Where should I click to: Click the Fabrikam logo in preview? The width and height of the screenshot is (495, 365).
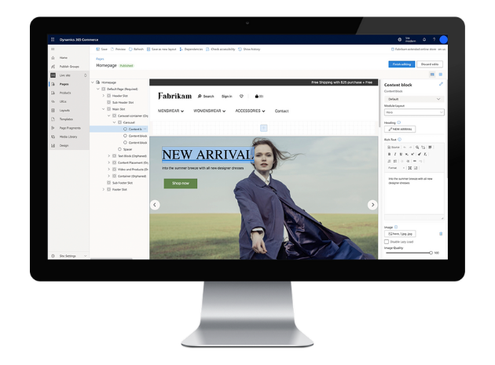174,96
